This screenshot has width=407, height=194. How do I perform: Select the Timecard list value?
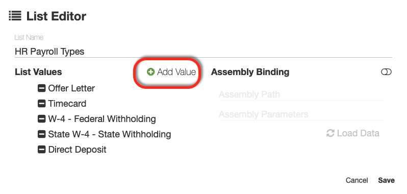(67, 104)
